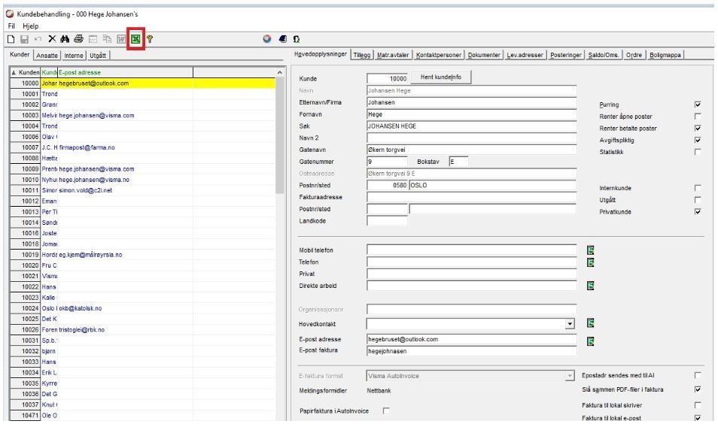
Task: Open the Lev.adresser tab
Action: [525, 55]
